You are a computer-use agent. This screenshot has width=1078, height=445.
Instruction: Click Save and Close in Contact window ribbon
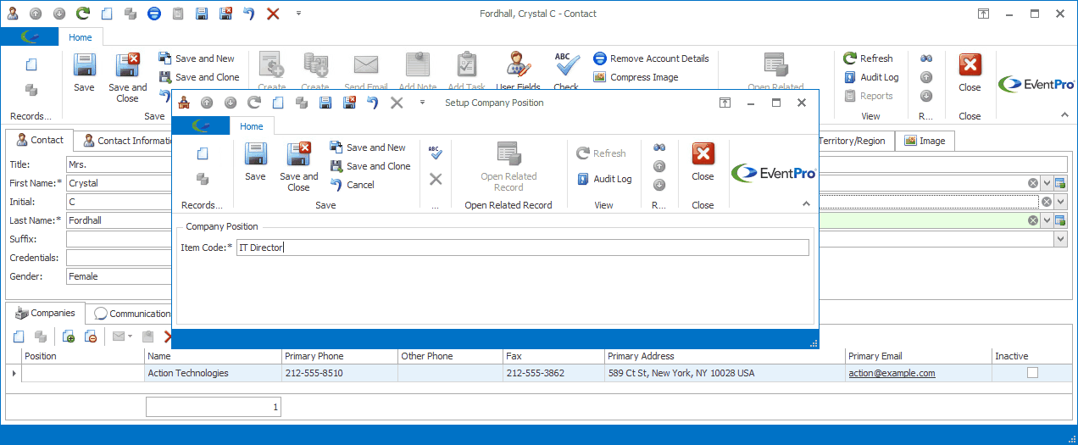(127, 77)
